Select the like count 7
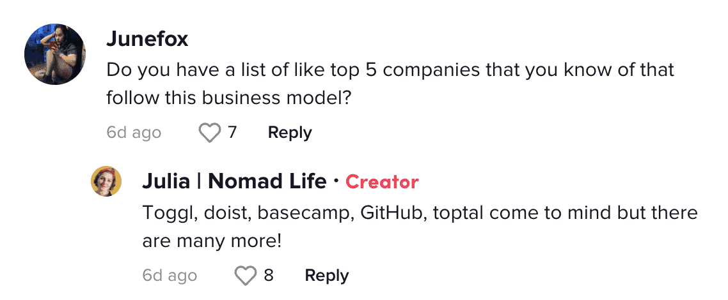 232,133
